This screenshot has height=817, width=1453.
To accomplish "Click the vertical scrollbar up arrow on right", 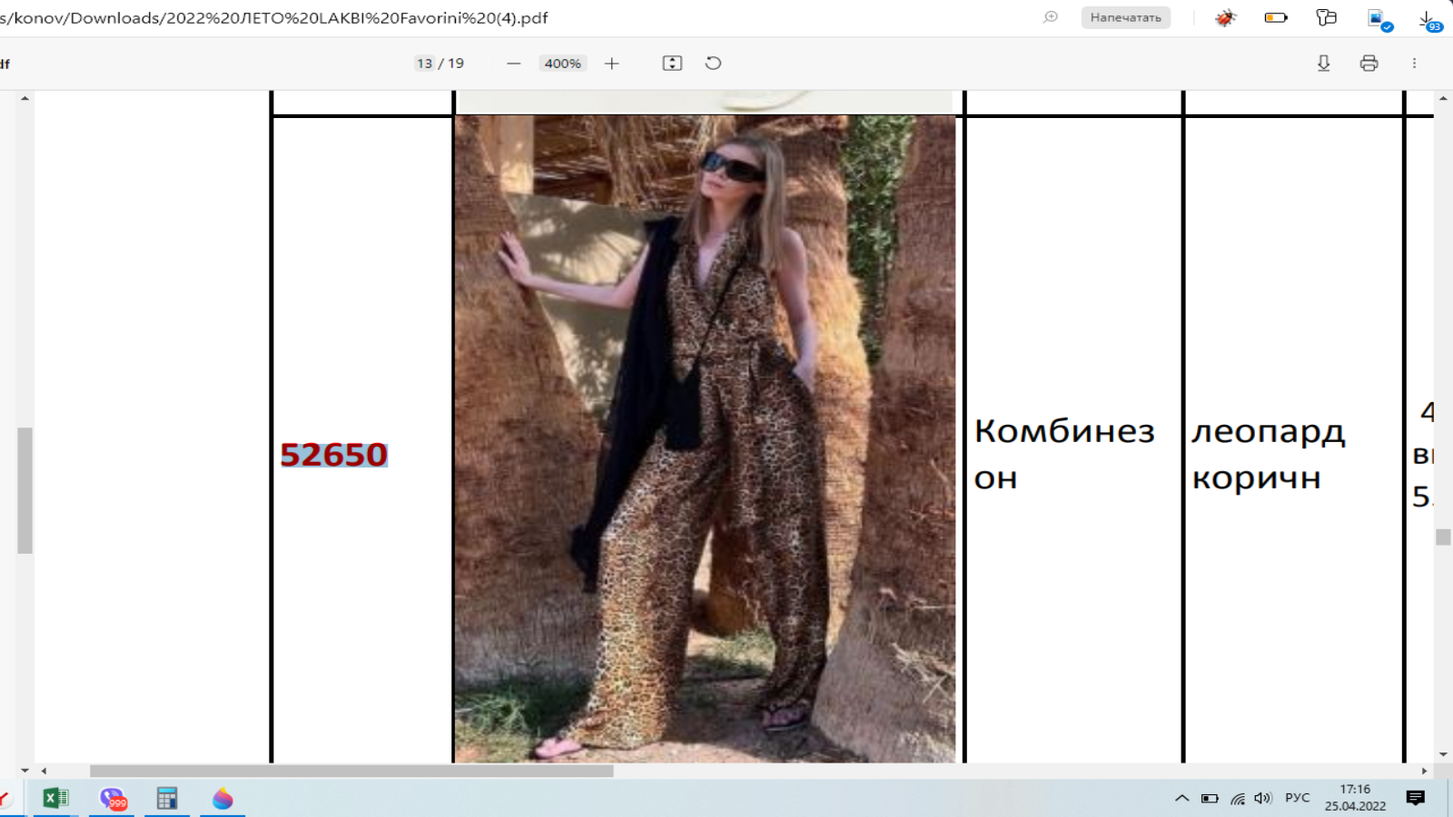I will pos(1443,98).
